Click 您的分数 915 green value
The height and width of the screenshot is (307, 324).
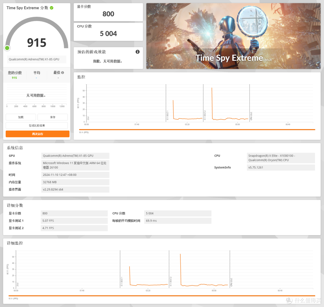(x=14, y=78)
